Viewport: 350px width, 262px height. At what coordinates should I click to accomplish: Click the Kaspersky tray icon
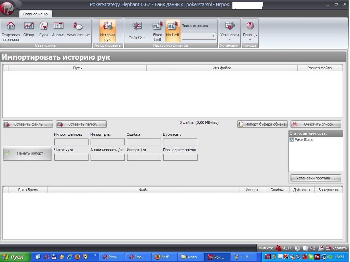click(x=286, y=257)
